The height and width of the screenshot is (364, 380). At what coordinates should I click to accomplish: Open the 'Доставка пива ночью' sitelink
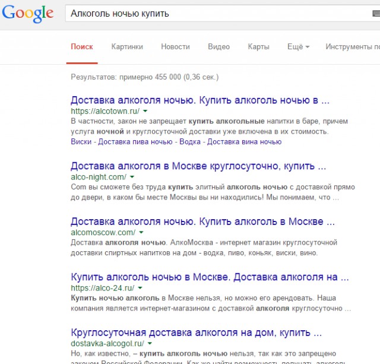tap(135, 141)
